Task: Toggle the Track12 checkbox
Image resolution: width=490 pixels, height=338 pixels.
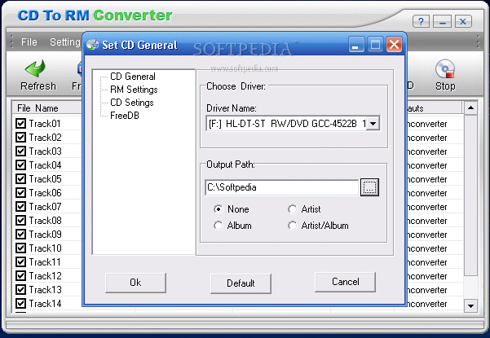Action: click(20, 275)
